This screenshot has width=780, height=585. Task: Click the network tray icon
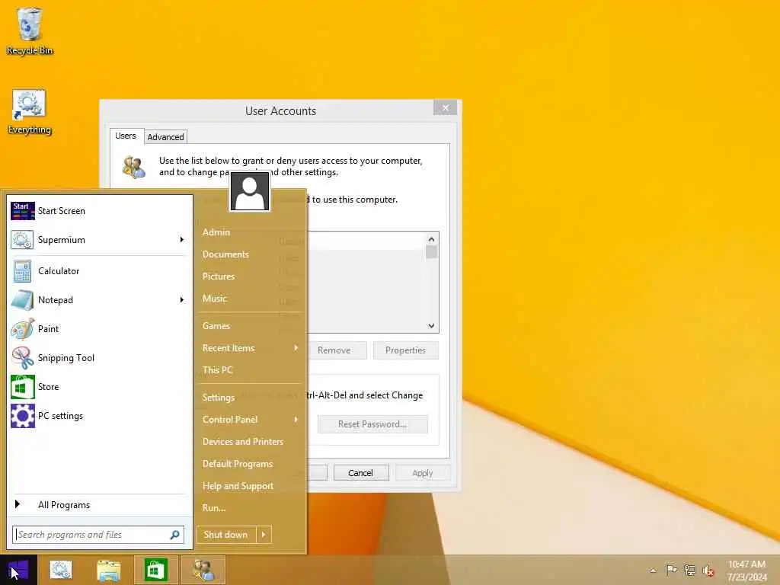(689, 570)
